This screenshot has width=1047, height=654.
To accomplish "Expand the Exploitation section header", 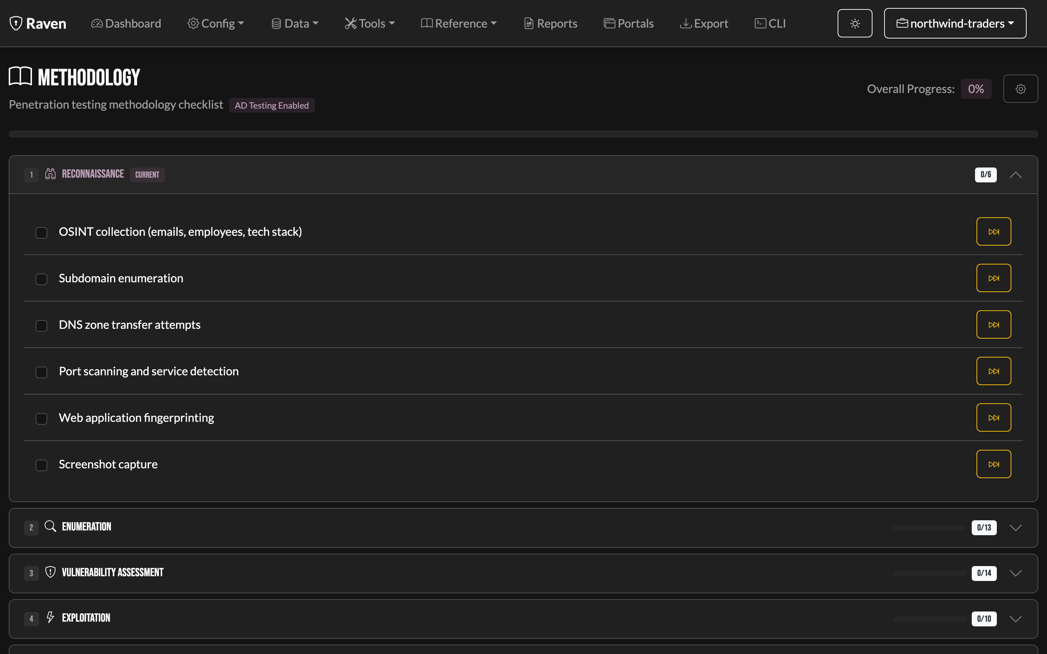I will coord(523,618).
